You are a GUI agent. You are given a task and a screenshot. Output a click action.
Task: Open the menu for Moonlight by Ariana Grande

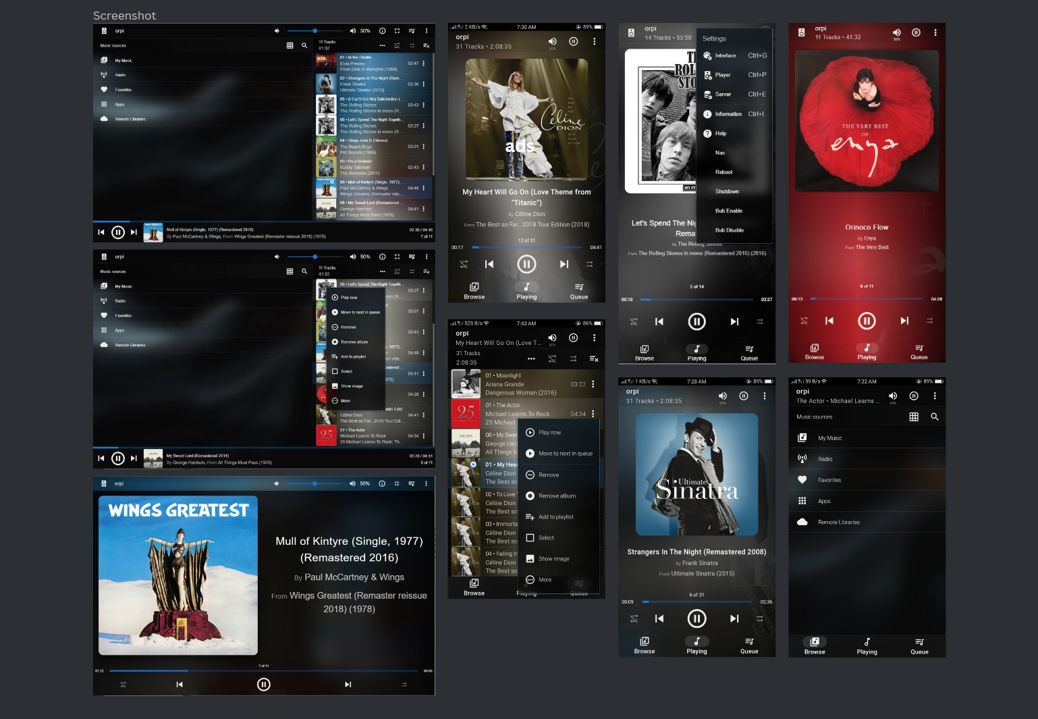[593, 384]
